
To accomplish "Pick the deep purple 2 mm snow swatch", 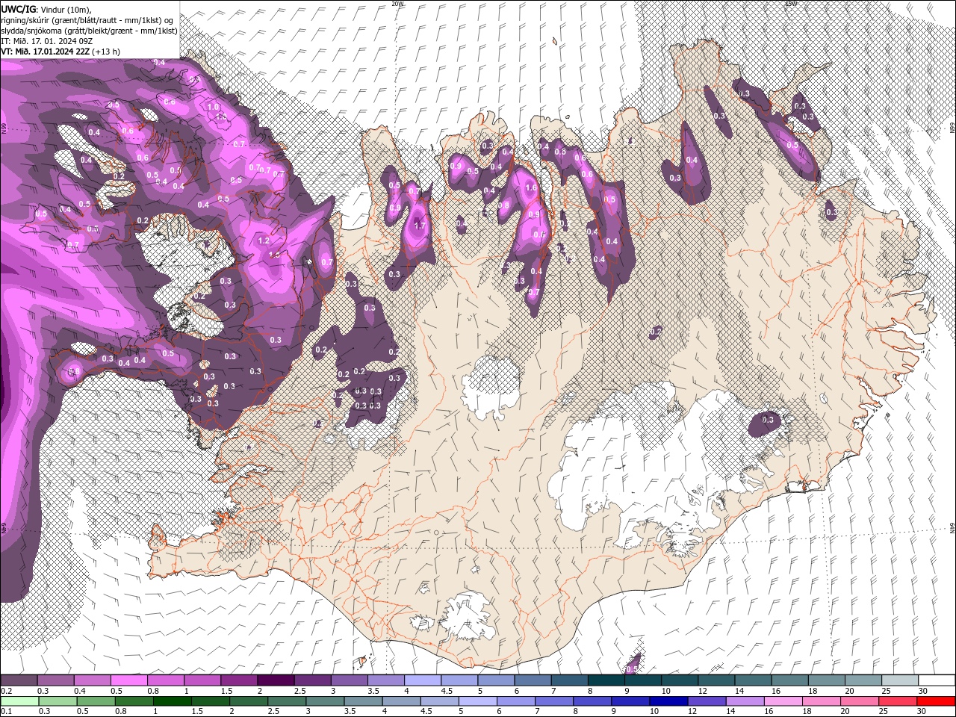I will (x=275, y=680).
